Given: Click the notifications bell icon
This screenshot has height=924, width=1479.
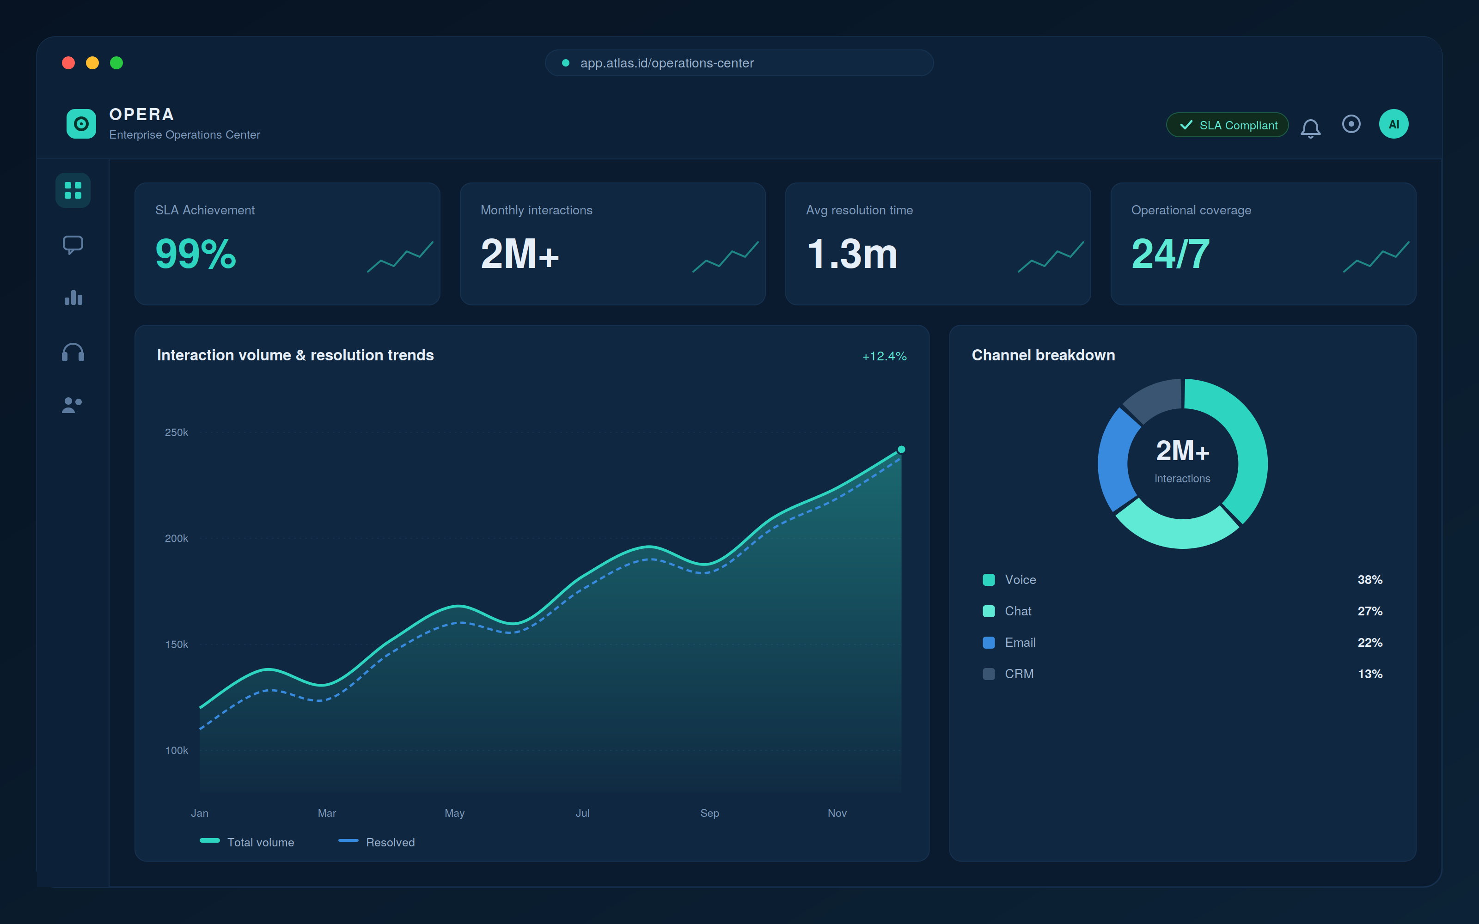Looking at the screenshot, I should [1310, 128].
